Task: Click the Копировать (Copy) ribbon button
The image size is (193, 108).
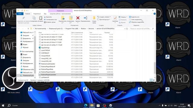Action: pos(34,19)
